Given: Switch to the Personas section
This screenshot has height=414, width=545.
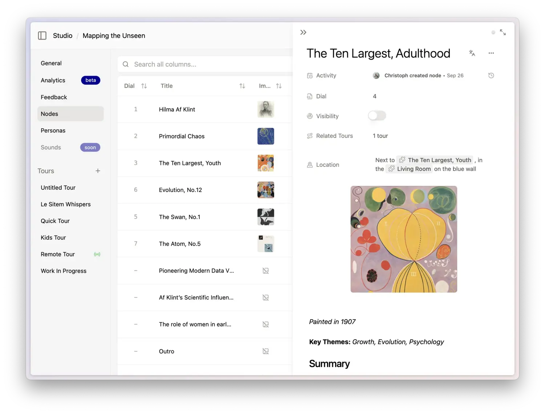Looking at the screenshot, I should point(53,130).
